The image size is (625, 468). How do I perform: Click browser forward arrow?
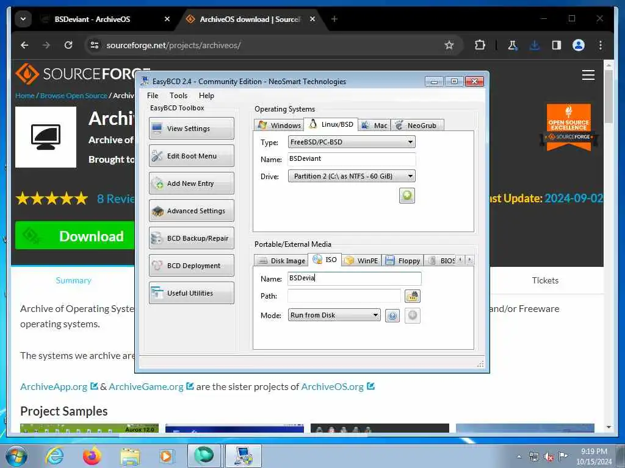coord(46,45)
